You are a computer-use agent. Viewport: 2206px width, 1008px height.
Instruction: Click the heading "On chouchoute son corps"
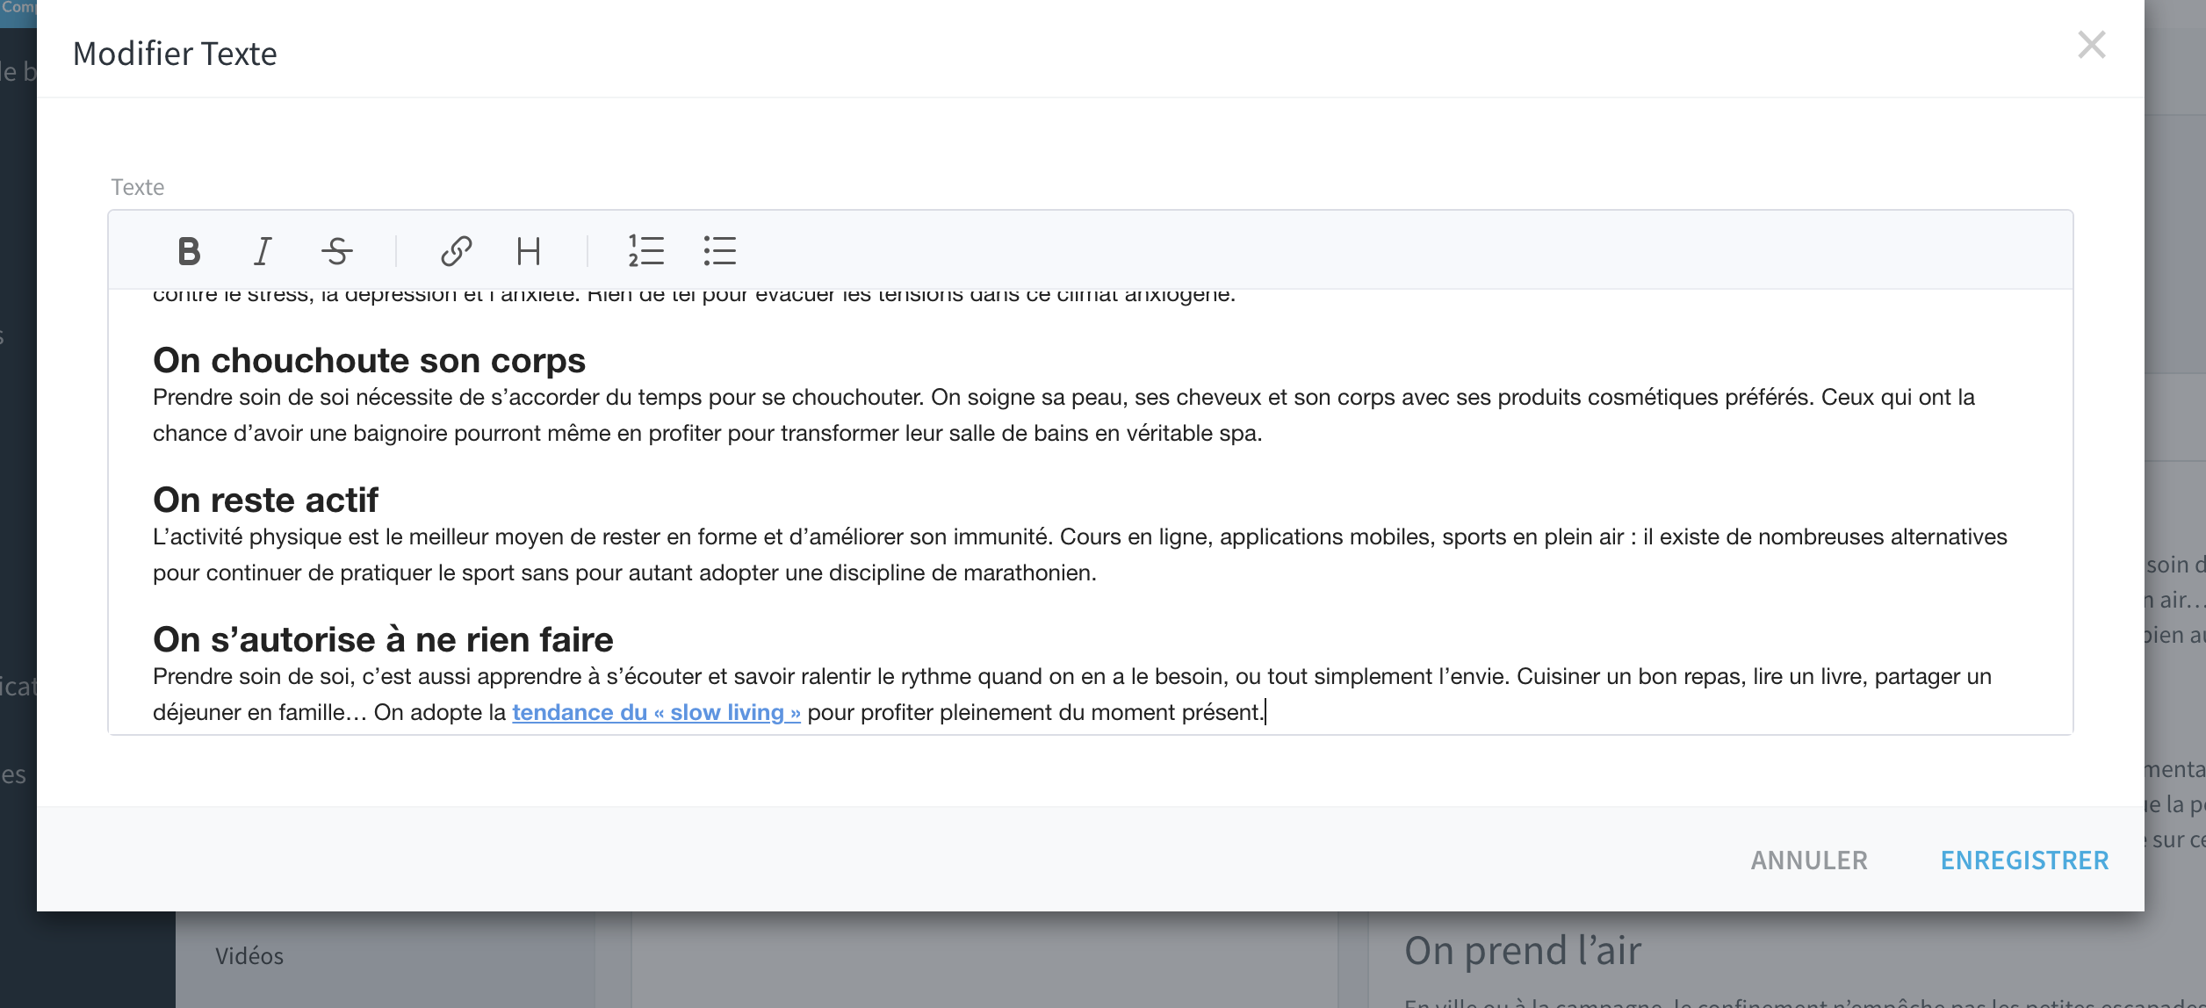[369, 360]
